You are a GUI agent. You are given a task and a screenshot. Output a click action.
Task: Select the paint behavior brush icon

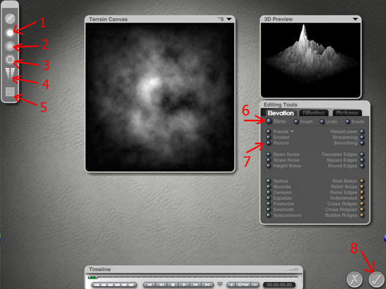[10, 19]
